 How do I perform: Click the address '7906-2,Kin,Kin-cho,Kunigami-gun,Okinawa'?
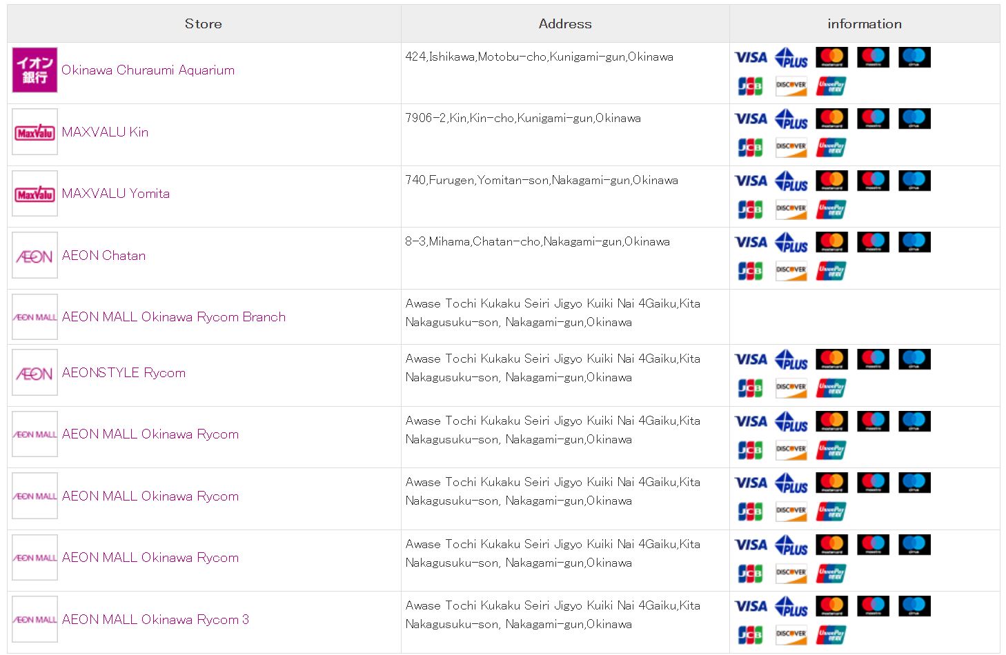[523, 118]
